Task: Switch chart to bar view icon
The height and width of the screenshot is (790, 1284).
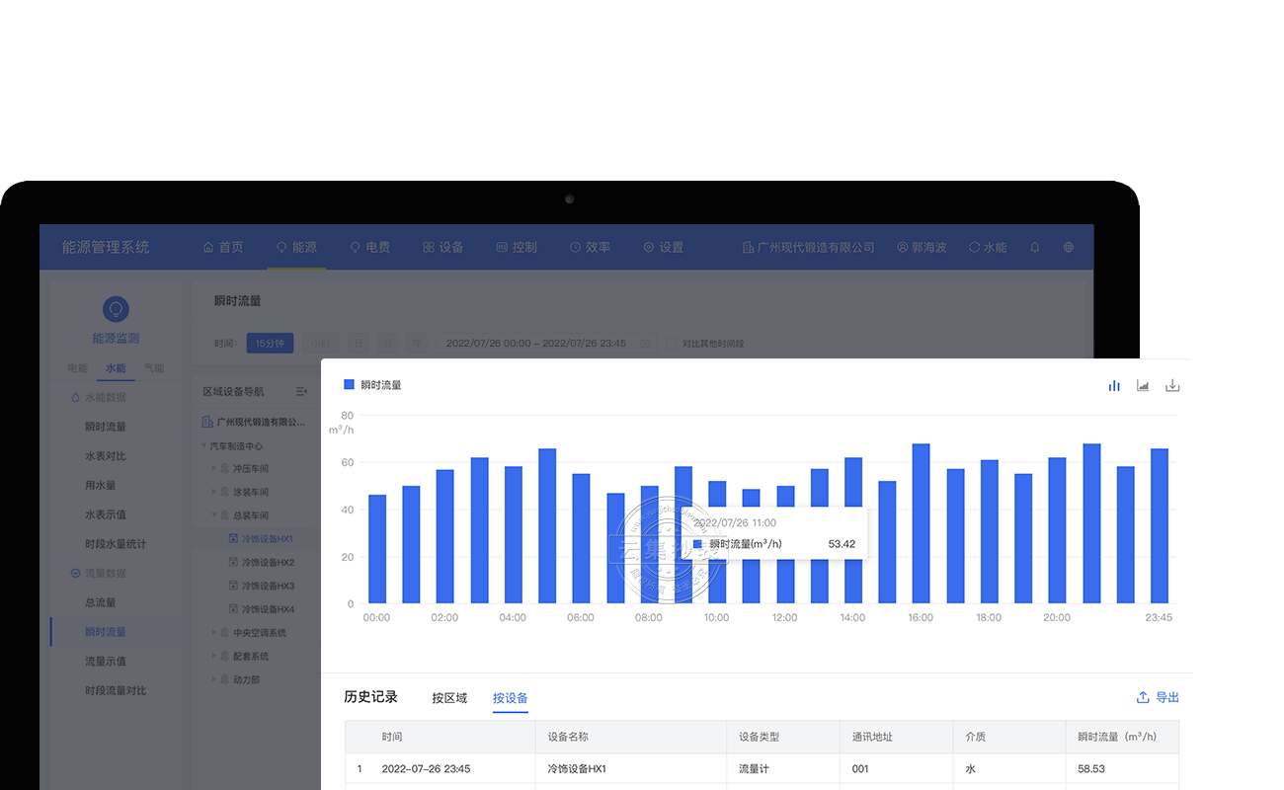Action: point(1114,385)
